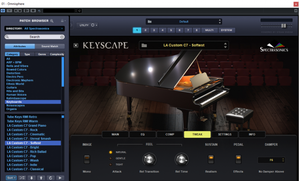Click the Spectrasonics logo

coord(274,46)
